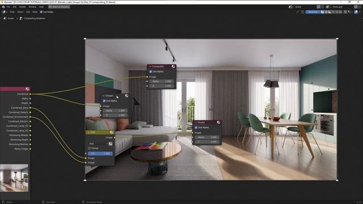363x204 pixels.
Task: Select the green channel display icon
Action: 337,12
